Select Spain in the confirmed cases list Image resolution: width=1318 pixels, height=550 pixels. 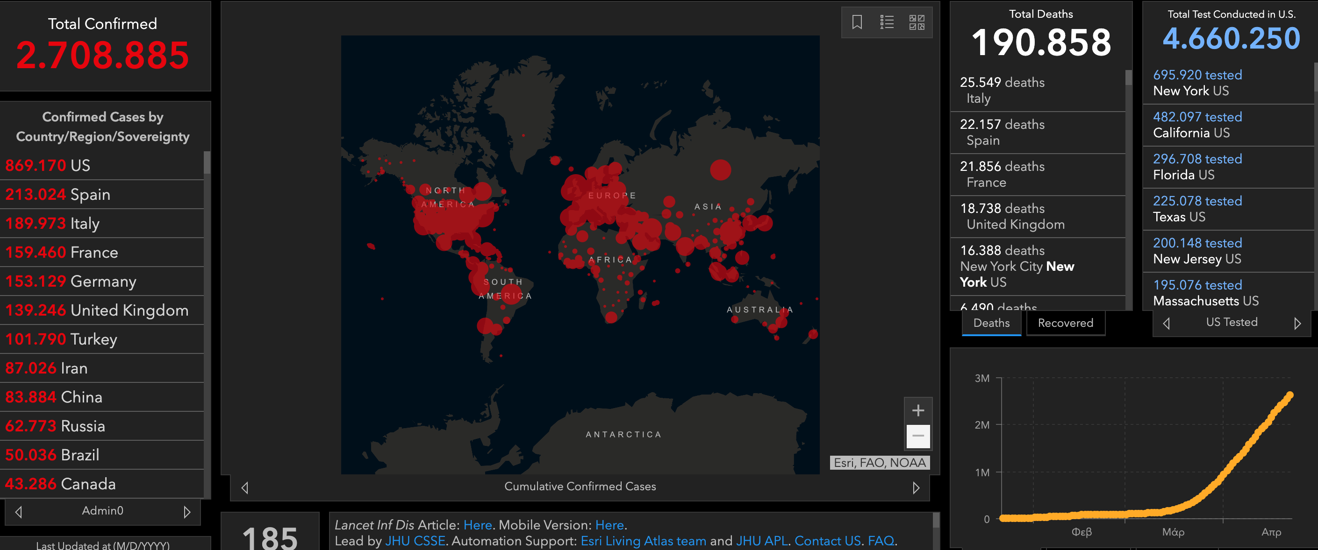click(x=90, y=195)
